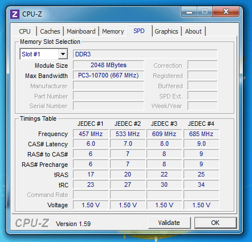Image resolution: width=252 pixels, height=242 pixels.
Task: Click the 609 MHz frequency cell
Action: click(x=164, y=134)
